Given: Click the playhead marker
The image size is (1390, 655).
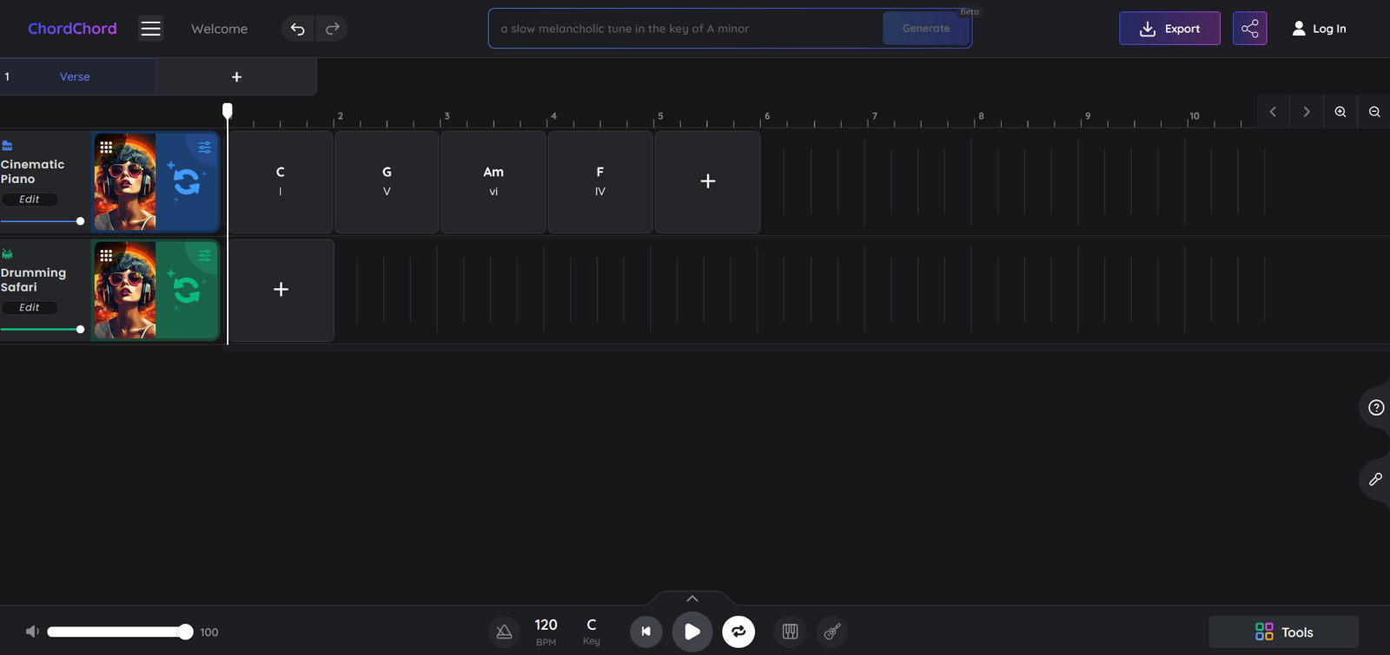Looking at the screenshot, I should 228,110.
